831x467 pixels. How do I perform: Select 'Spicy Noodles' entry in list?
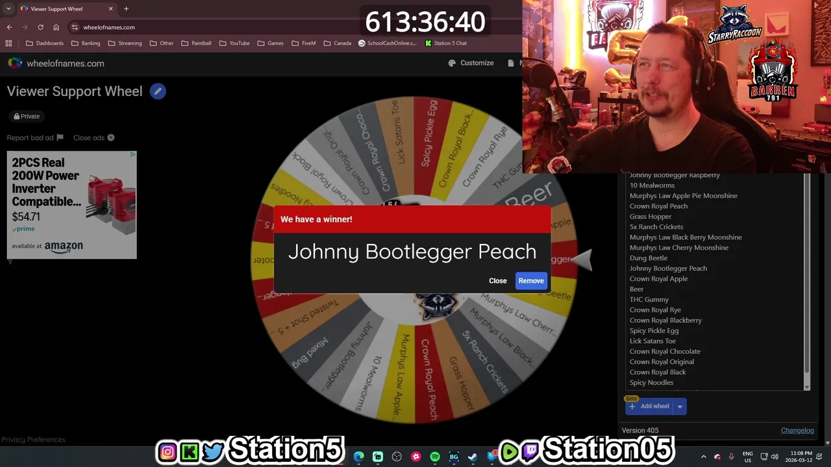pyautogui.click(x=651, y=383)
